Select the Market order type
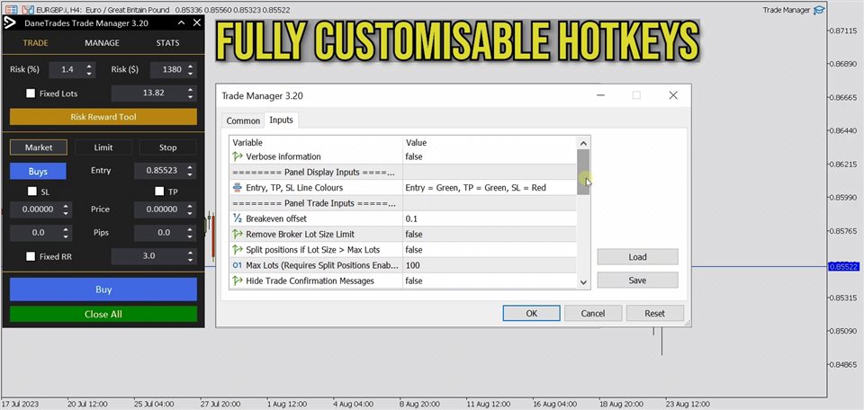The image size is (864, 410). click(x=39, y=147)
